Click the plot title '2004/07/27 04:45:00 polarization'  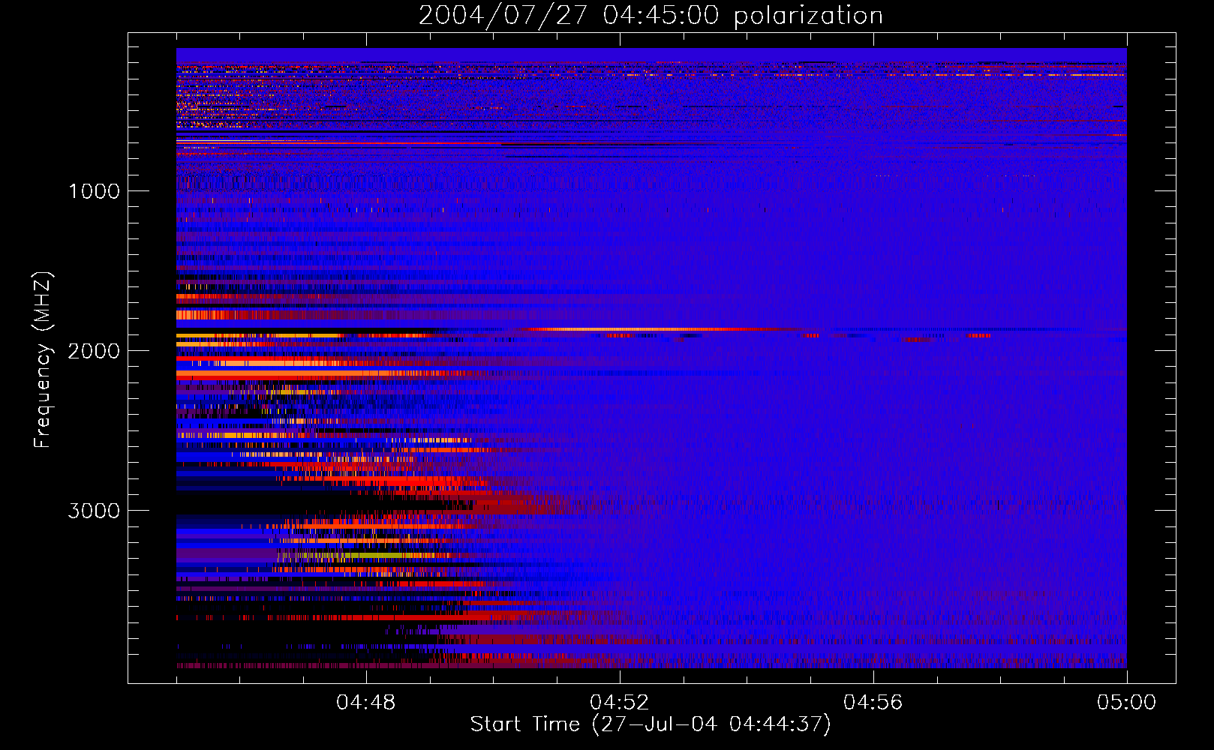651,16
